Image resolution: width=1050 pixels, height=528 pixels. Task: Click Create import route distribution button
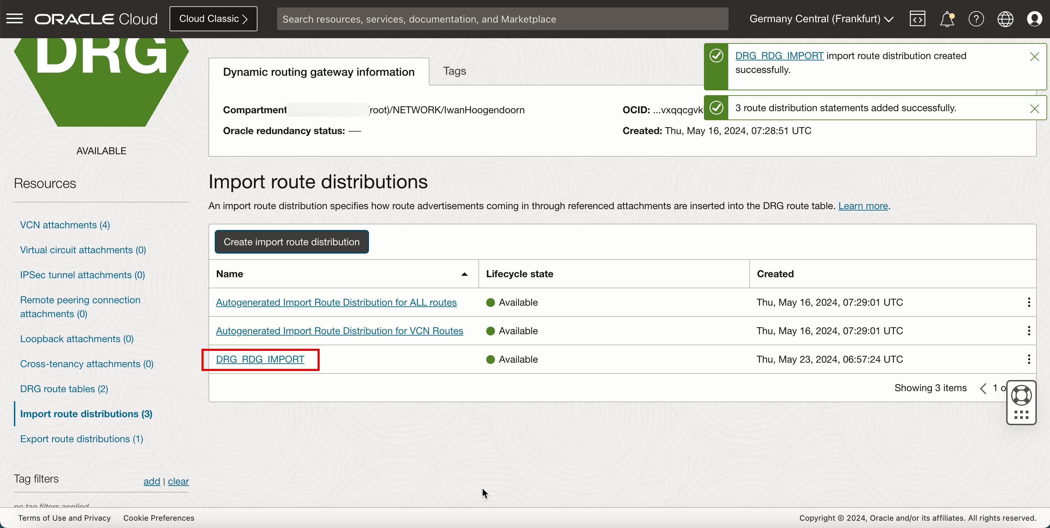(292, 242)
